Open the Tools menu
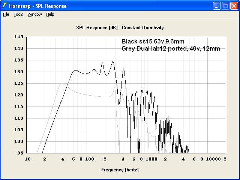240x180 pixels. click(x=18, y=14)
